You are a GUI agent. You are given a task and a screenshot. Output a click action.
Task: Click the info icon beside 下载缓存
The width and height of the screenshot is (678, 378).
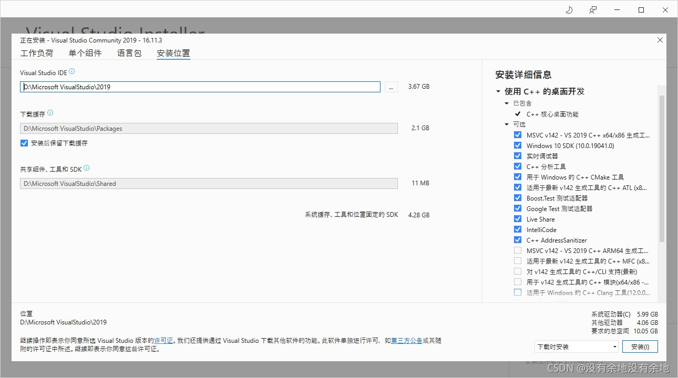[50, 113]
